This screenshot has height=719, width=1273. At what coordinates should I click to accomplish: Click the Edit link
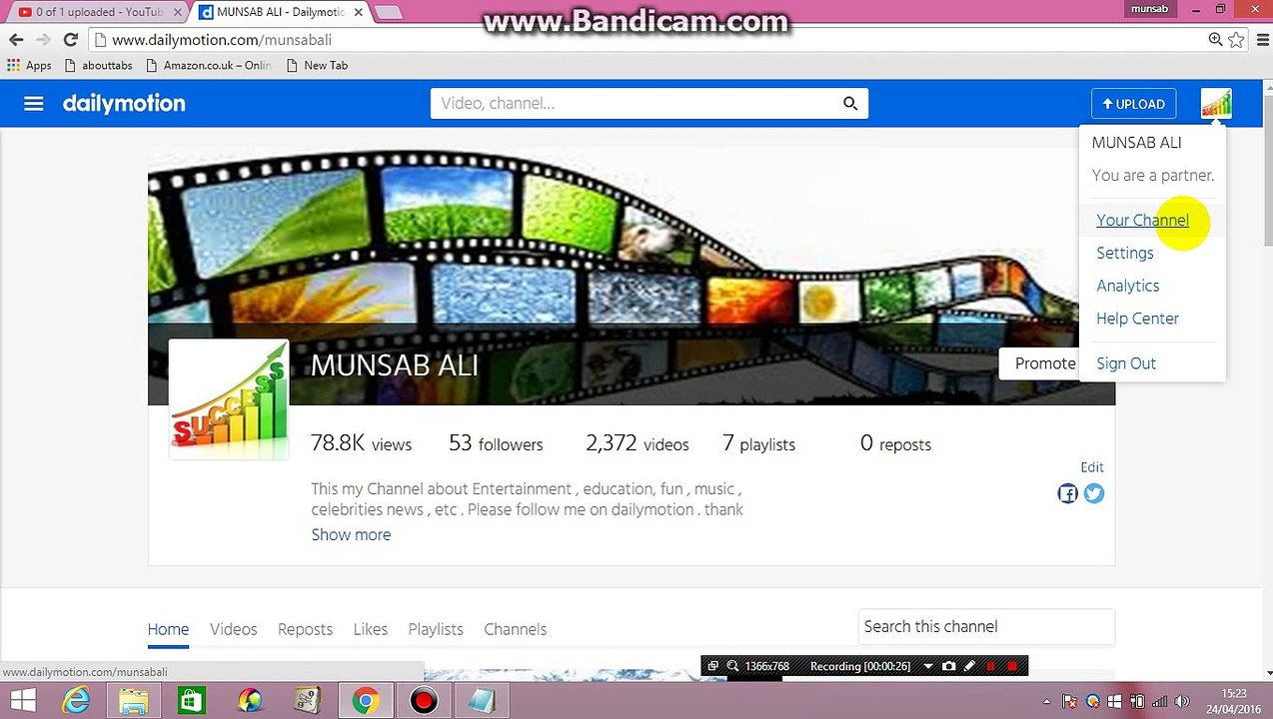click(1091, 467)
